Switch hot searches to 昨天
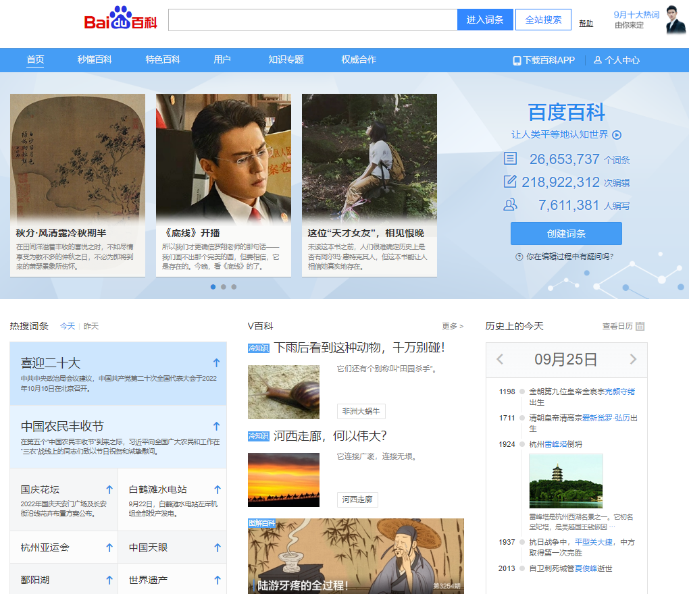 click(x=91, y=326)
